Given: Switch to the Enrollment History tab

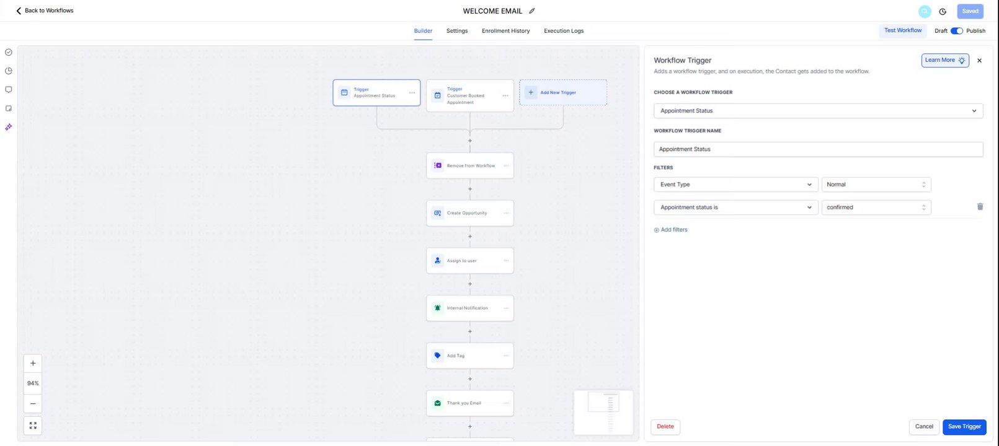Looking at the screenshot, I should (x=505, y=31).
